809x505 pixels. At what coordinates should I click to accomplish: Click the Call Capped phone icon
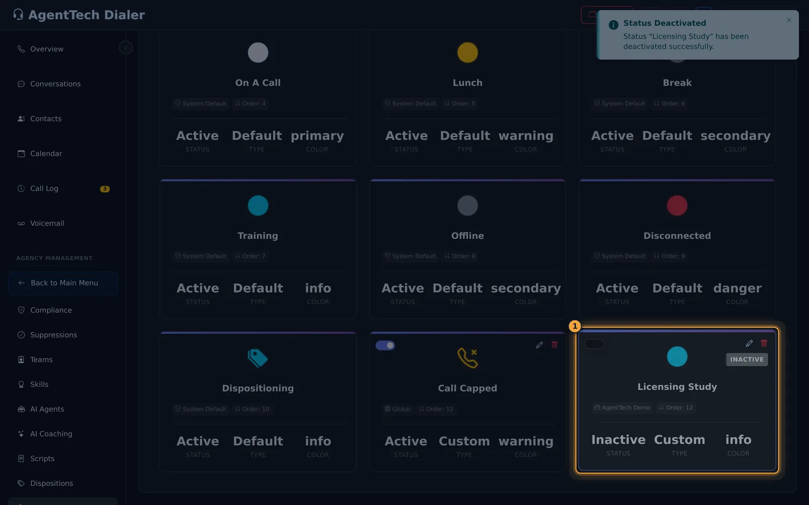[x=468, y=358]
